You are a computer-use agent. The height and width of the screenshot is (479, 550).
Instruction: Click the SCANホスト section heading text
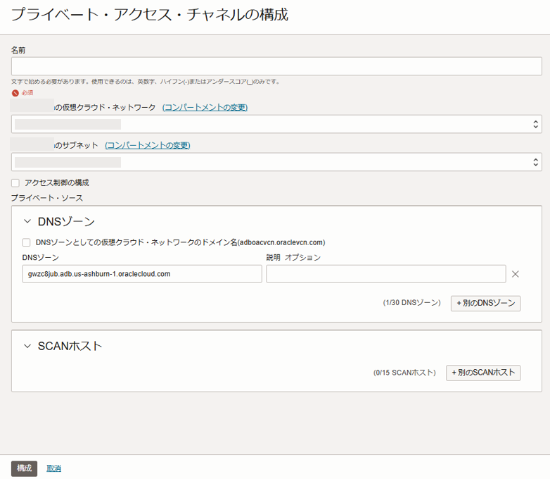[x=70, y=346]
